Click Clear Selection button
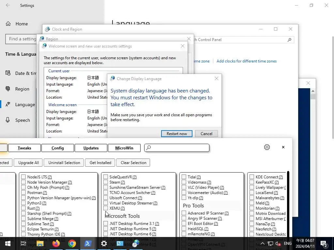334x250 pixels. (133, 163)
